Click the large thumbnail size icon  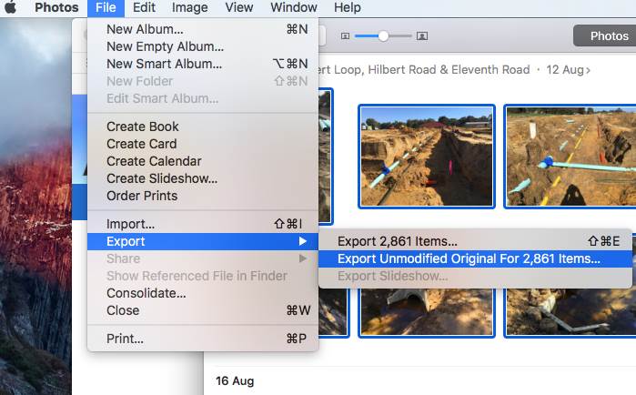[422, 36]
